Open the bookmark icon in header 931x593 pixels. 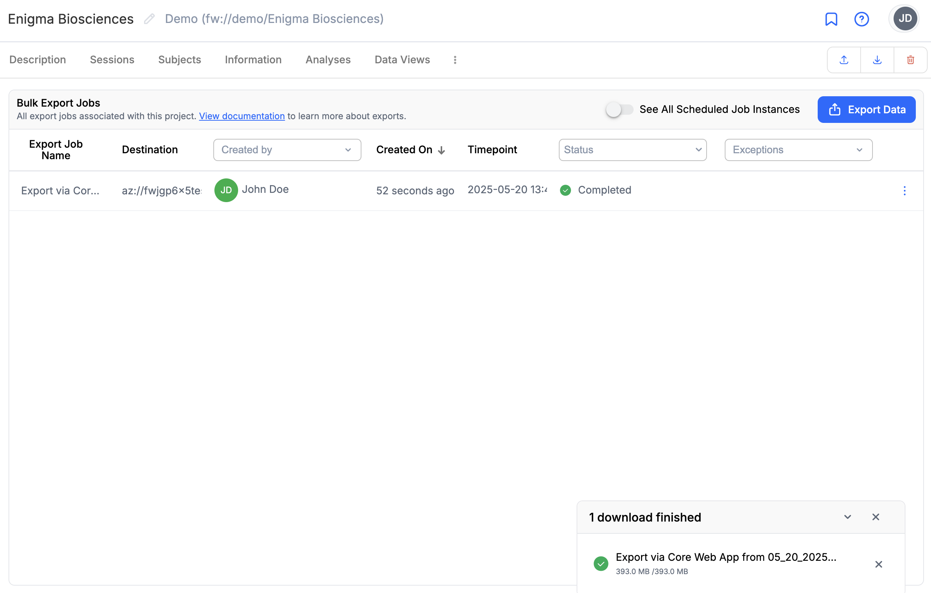(831, 19)
